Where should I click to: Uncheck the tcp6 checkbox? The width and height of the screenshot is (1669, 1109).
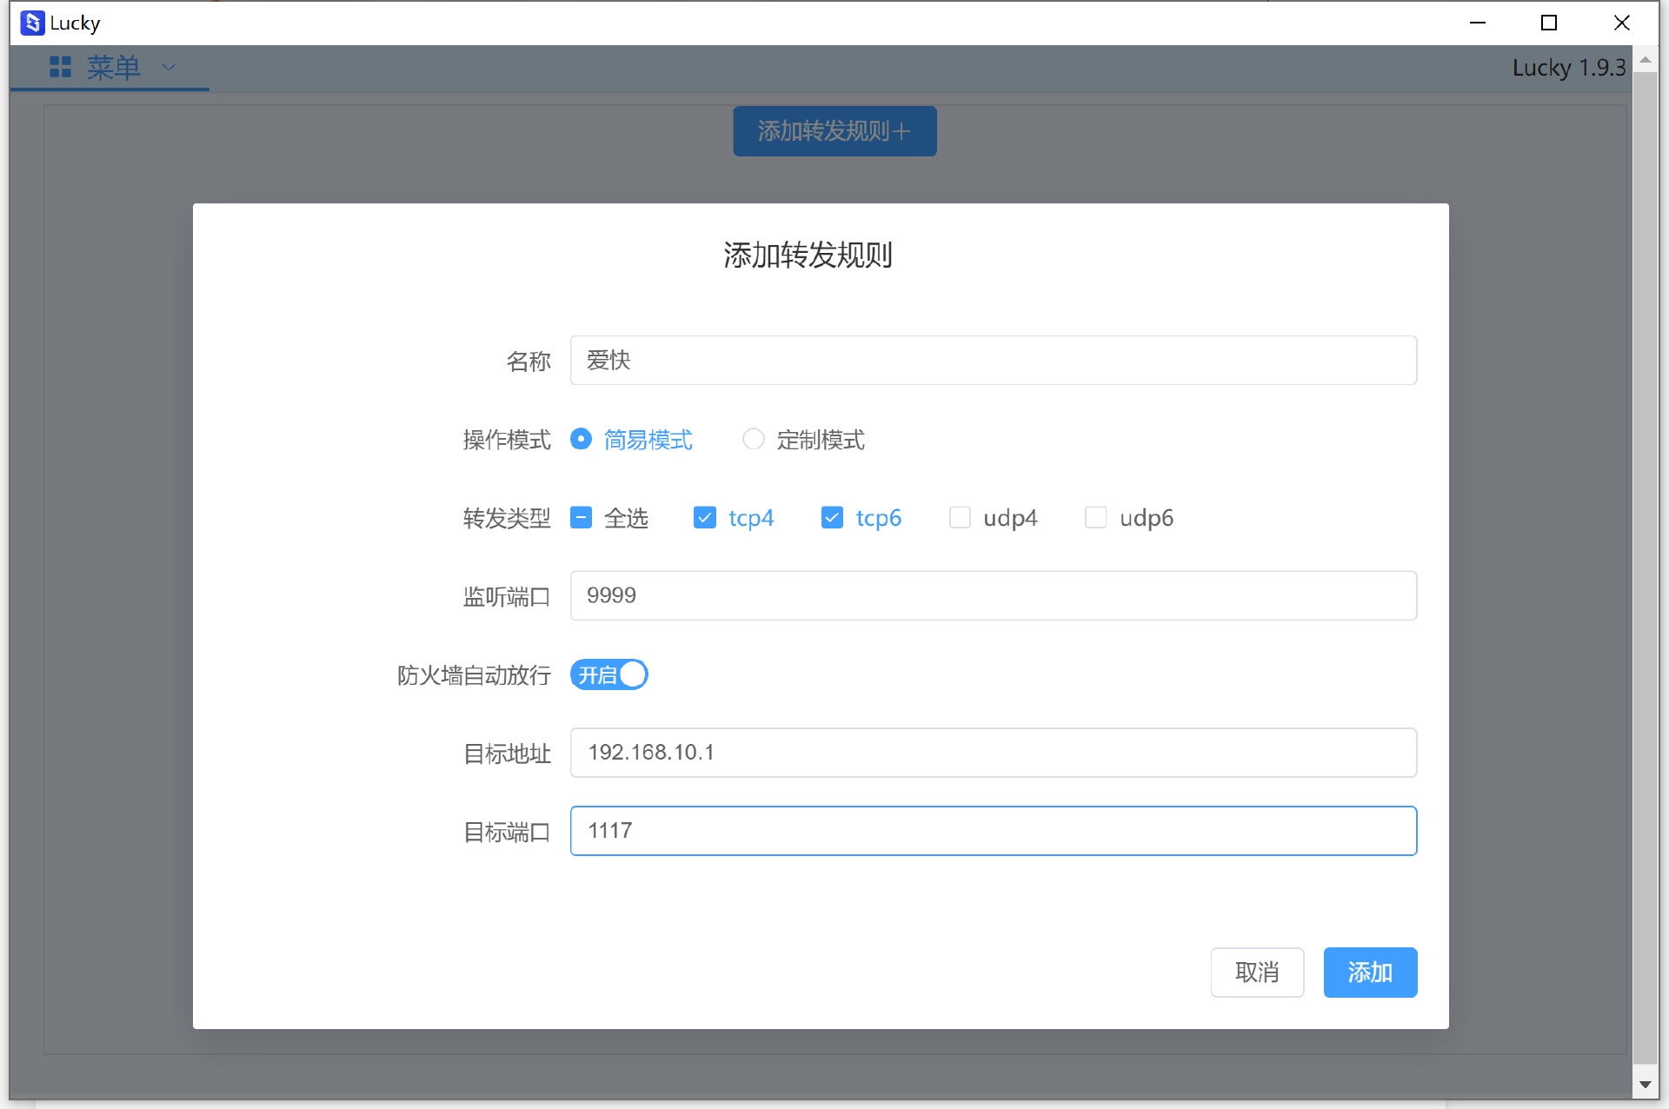(x=832, y=518)
